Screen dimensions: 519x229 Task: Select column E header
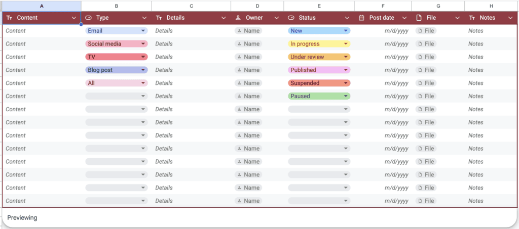click(319, 6)
